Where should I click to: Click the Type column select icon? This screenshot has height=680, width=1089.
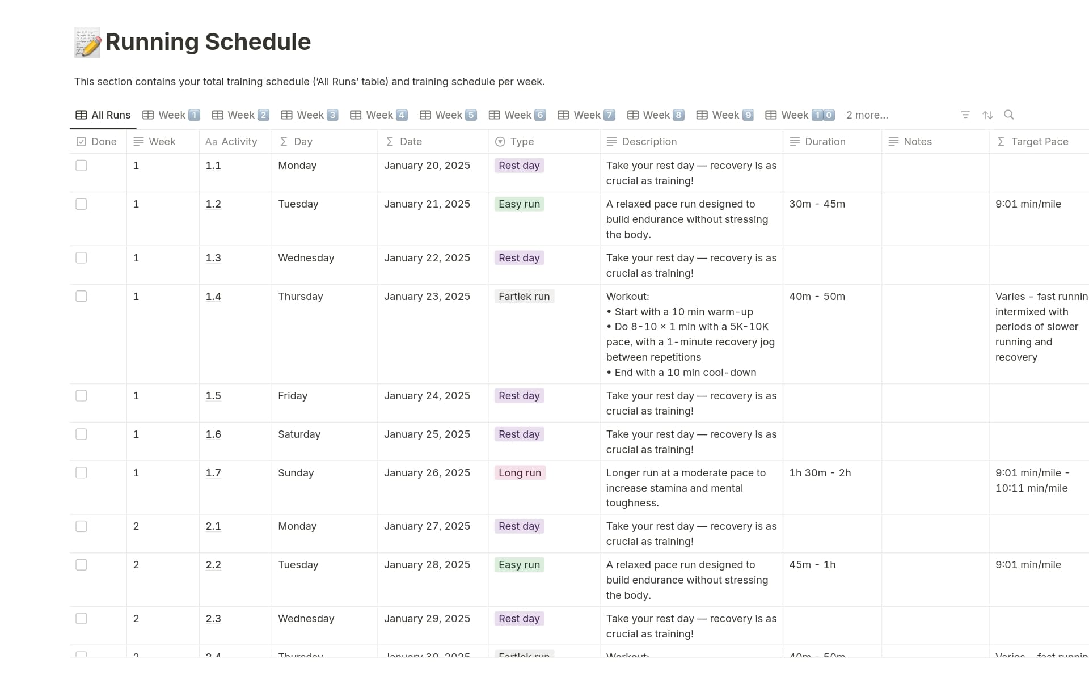click(x=500, y=142)
